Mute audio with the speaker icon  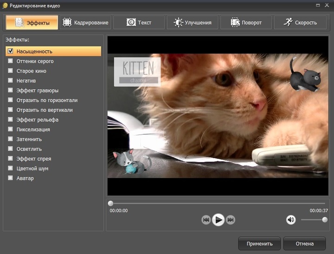(x=291, y=220)
